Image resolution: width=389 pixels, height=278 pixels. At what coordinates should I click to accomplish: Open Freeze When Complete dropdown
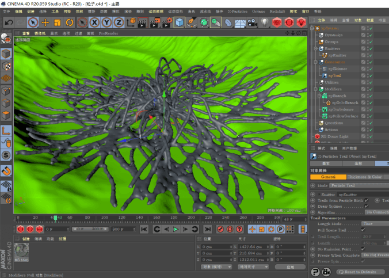pos(375,255)
